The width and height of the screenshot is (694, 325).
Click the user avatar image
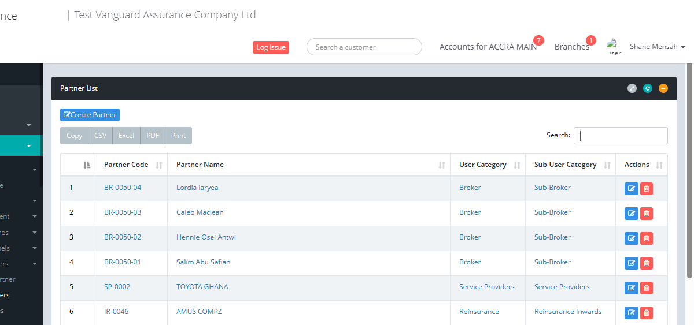coord(614,47)
